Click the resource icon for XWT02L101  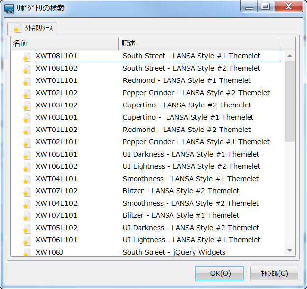click(27, 143)
